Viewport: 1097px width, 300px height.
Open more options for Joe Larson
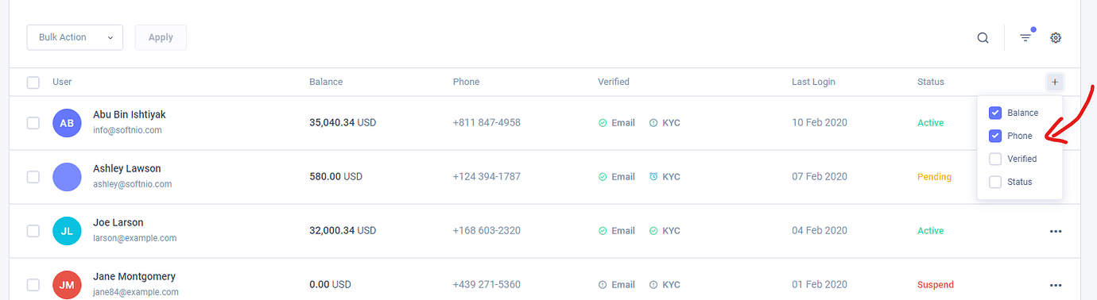coord(1056,231)
